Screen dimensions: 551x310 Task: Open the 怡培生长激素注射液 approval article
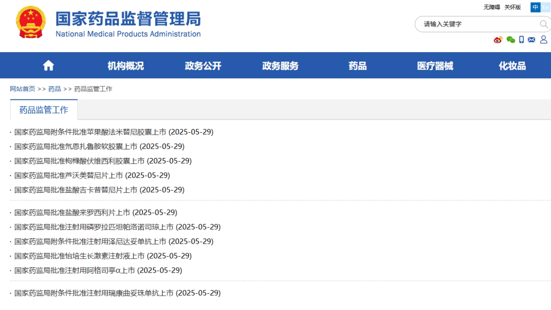pyautogui.click(x=103, y=256)
